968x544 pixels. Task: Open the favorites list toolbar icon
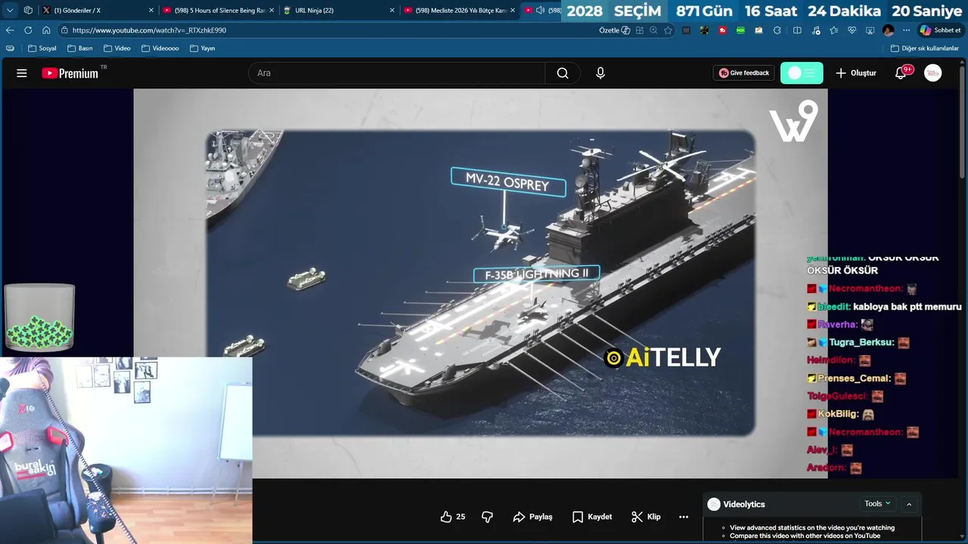pos(833,30)
